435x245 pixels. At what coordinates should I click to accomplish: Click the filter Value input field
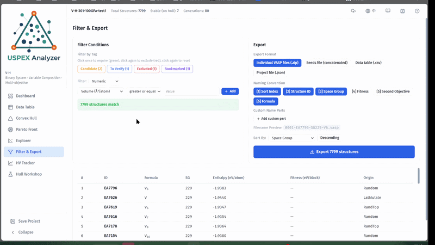pyautogui.click(x=191, y=91)
